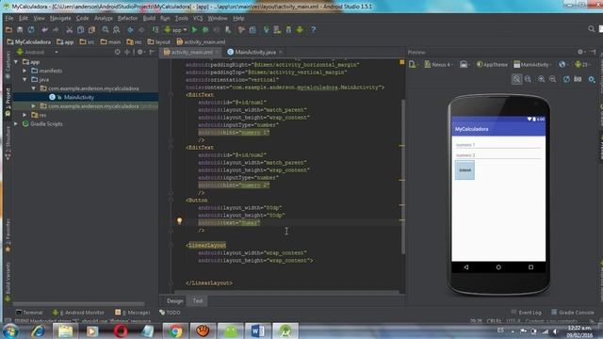Image resolution: width=603 pixels, height=339 pixels.
Task: Open the Nexus 4 device dropdown
Action: (x=438, y=65)
